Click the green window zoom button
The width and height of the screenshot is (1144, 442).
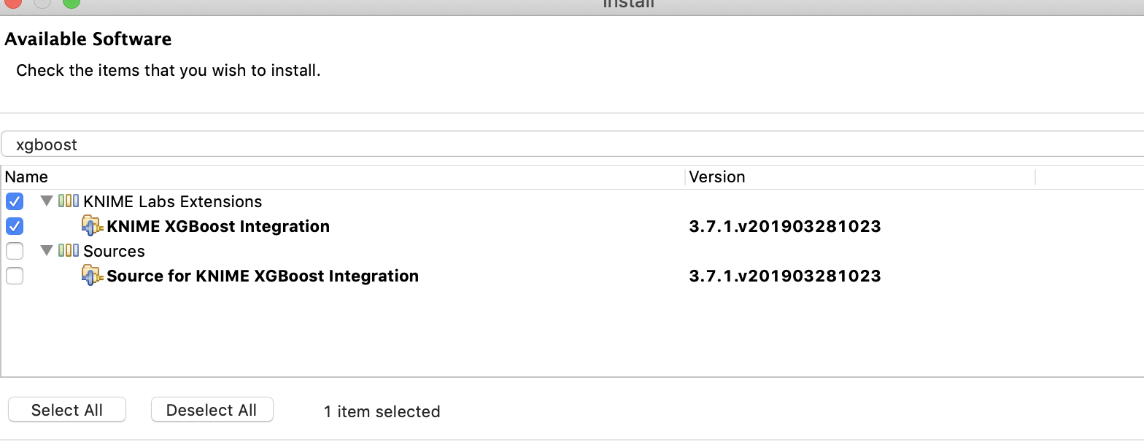click(71, 2)
